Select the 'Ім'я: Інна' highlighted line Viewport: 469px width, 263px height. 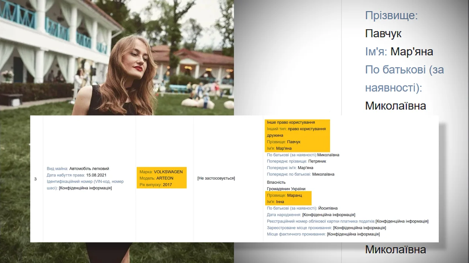coord(275,202)
